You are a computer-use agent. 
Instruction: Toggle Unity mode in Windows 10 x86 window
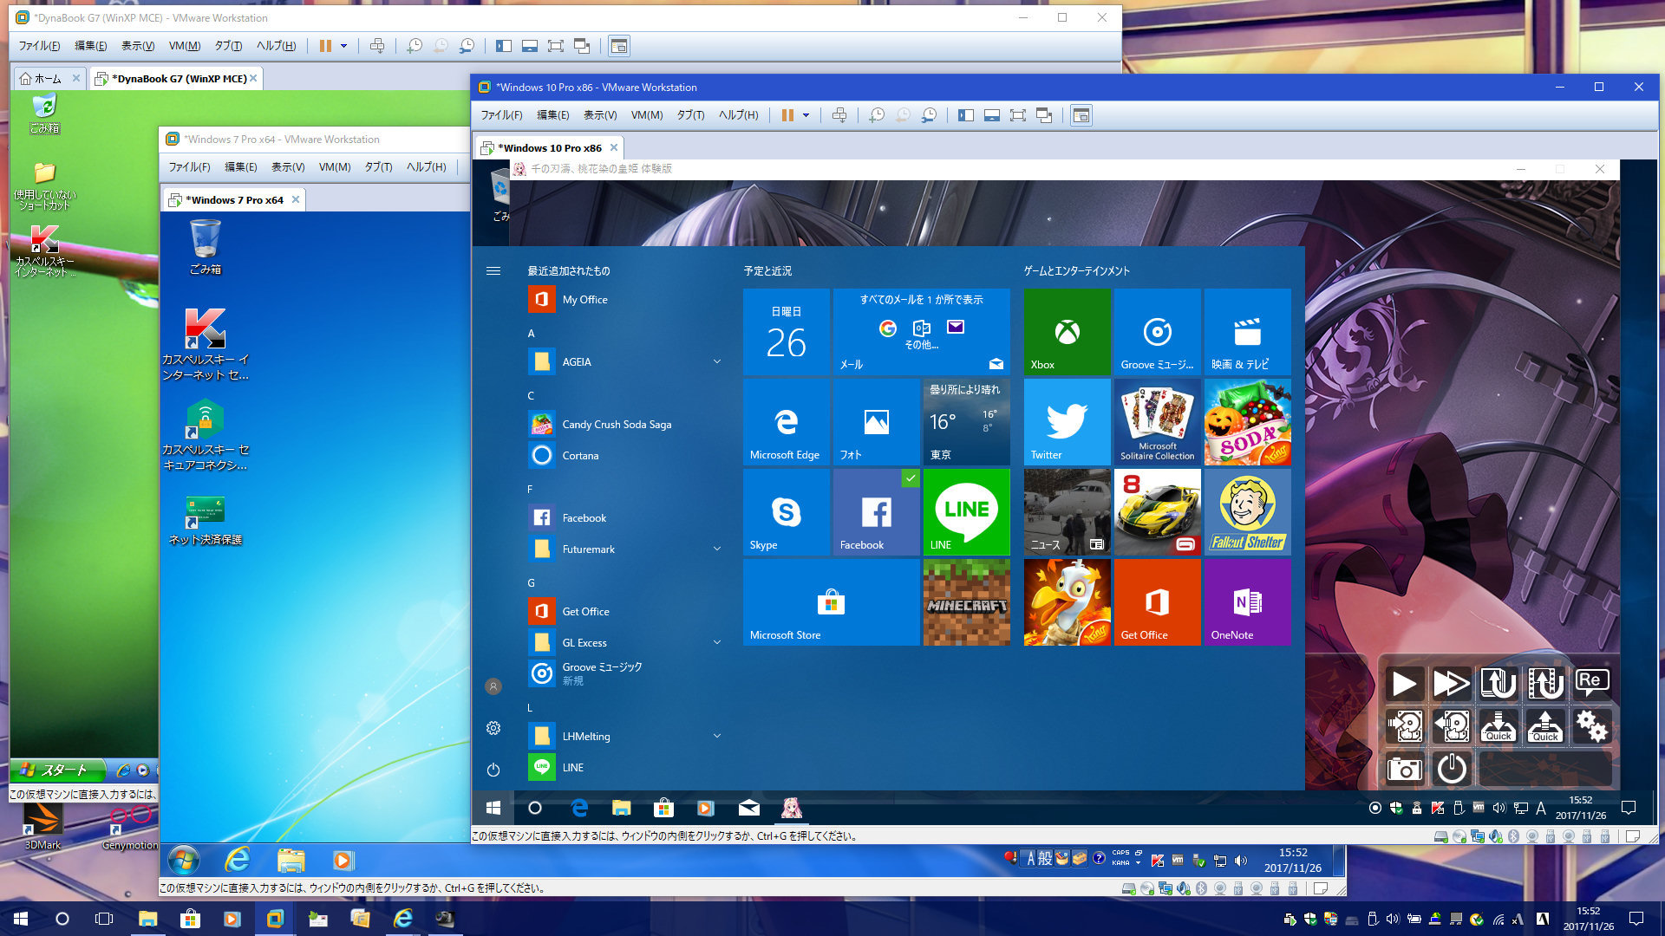(1044, 115)
